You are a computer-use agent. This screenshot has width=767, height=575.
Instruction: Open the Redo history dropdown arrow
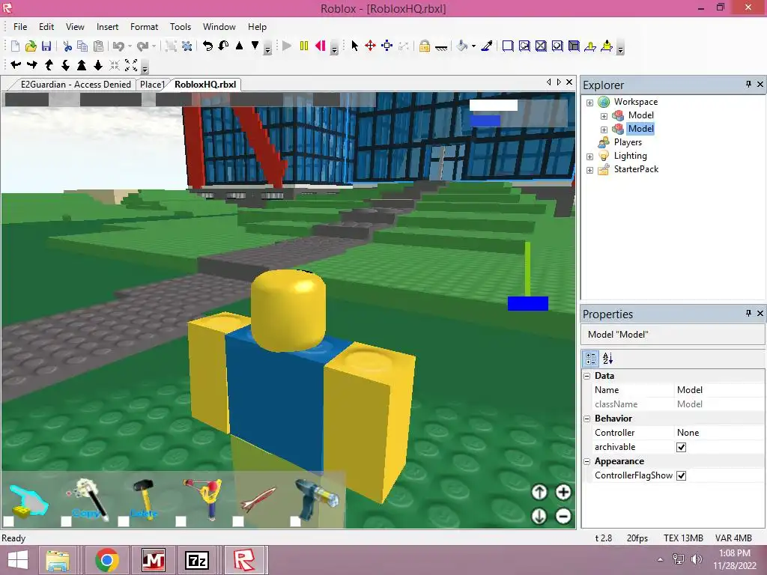tap(154, 46)
